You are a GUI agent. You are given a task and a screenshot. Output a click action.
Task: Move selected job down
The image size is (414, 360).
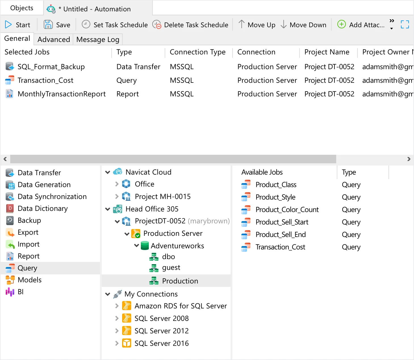[303, 25]
